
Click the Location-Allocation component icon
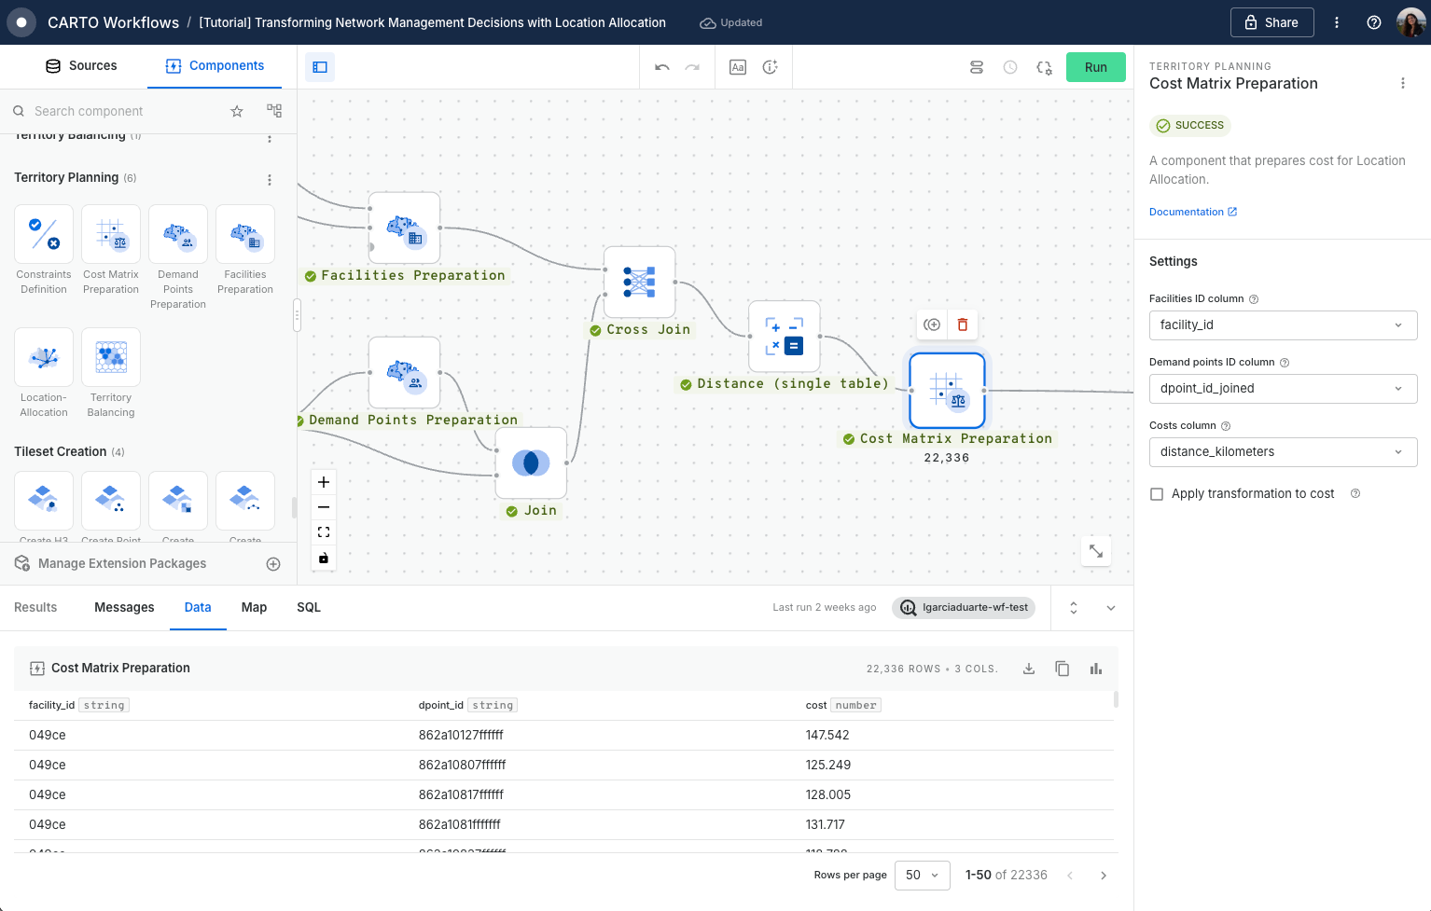(44, 357)
